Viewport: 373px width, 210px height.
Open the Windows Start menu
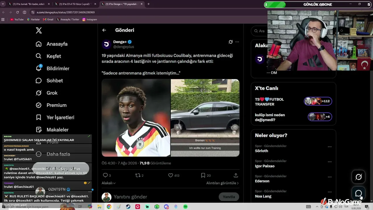click(4, 207)
